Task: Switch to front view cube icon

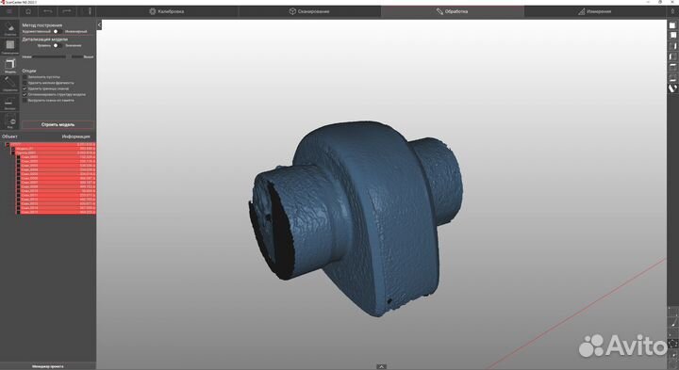Action: click(672, 25)
